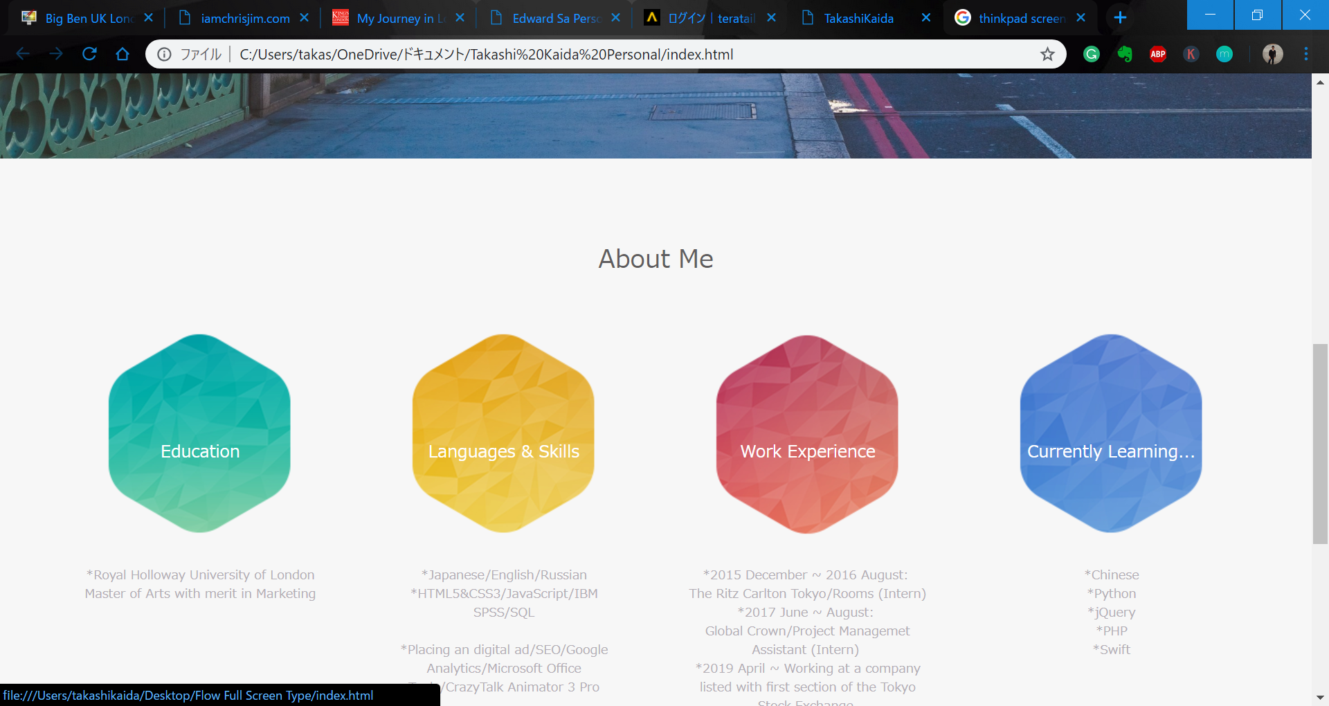1329x706 pixels.
Task: Open the Grammarly extension icon
Action: point(1092,54)
